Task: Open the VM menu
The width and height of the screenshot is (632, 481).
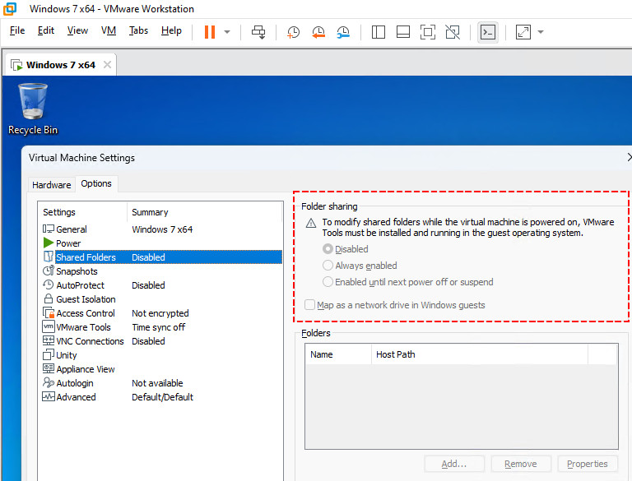Action: click(109, 30)
